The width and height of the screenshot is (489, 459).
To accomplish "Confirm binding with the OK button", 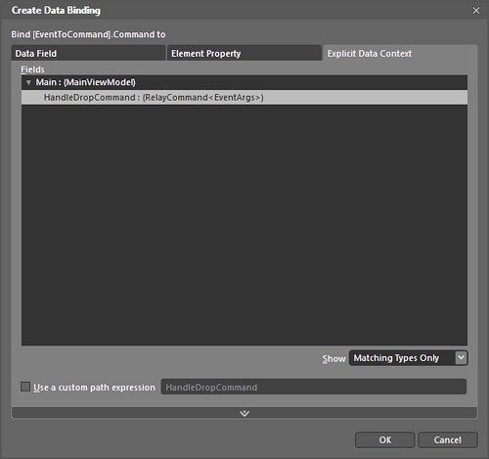I will [384, 439].
